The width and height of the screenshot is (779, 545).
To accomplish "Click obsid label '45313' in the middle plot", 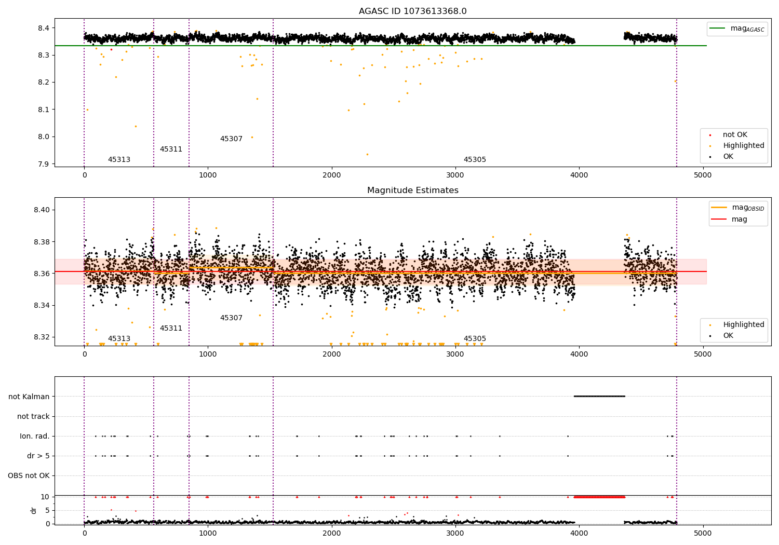I will point(119,339).
